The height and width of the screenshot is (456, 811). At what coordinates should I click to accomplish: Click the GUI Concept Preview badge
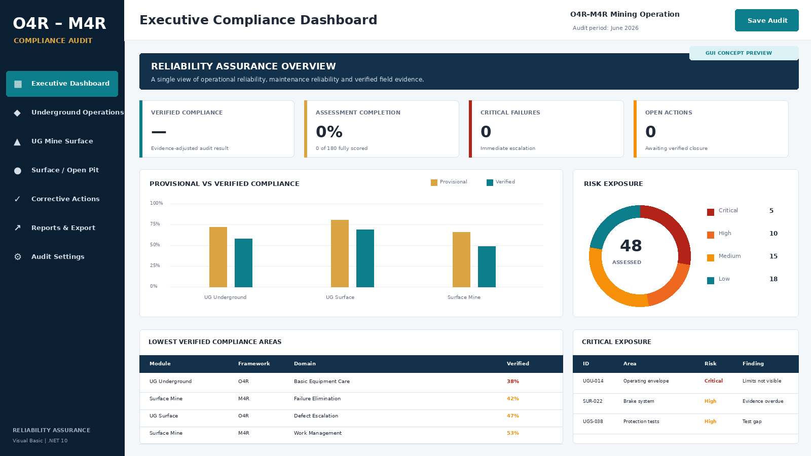pos(744,53)
